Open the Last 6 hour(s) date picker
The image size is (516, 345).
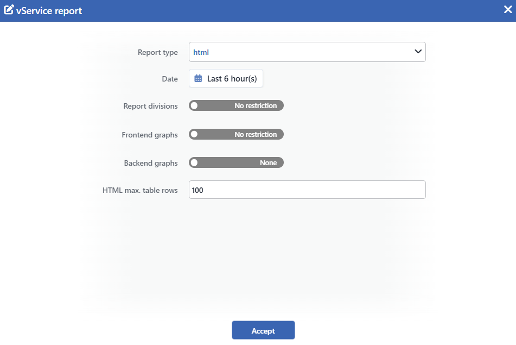point(226,78)
